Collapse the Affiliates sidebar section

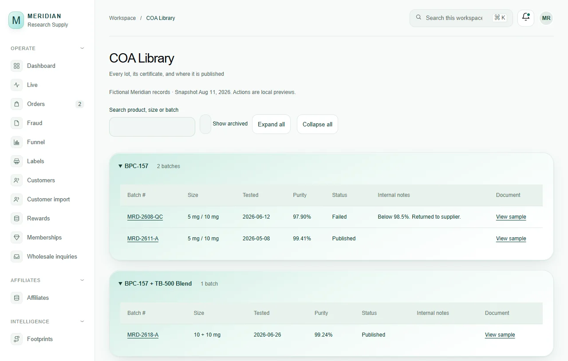[82, 280]
